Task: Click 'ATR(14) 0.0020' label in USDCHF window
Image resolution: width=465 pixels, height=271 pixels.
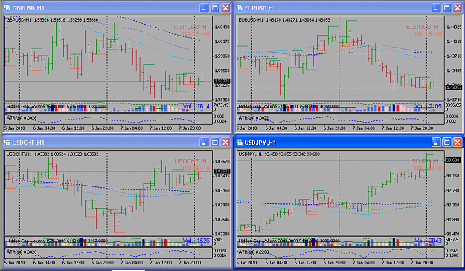Action: 22,252
